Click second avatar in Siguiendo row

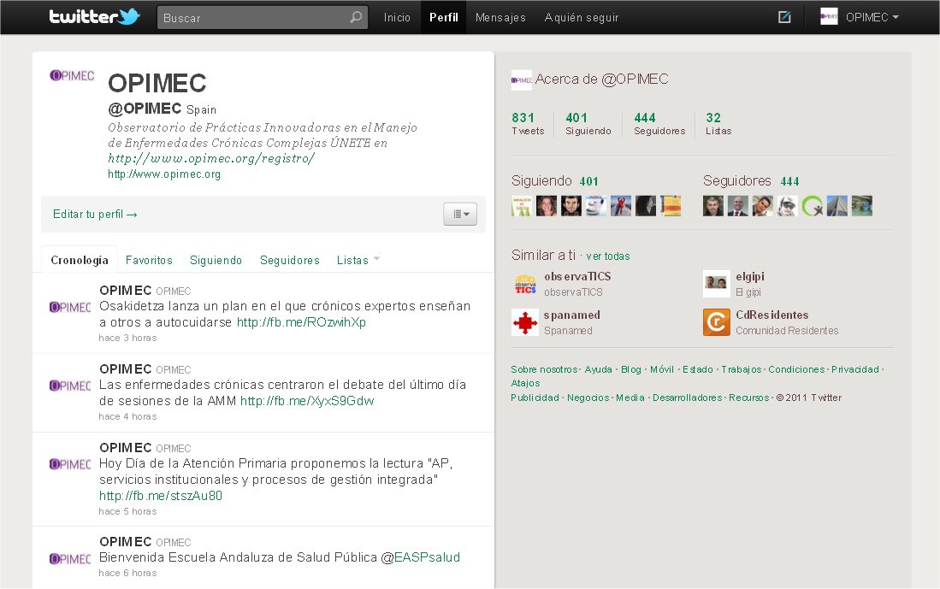click(x=547, y=205)
